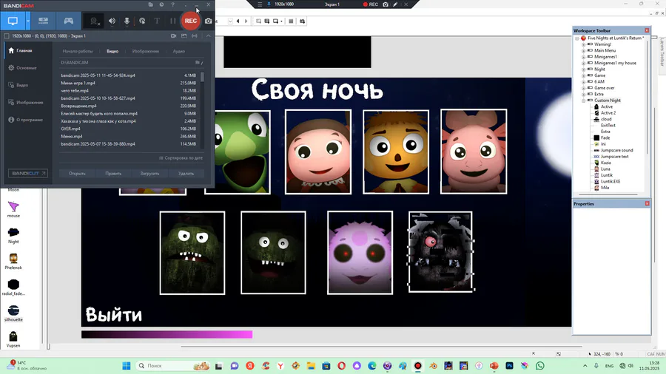
Task: Tick the 1920x1080 Экран 1 checkbox
Action: [x=7, y=36]
